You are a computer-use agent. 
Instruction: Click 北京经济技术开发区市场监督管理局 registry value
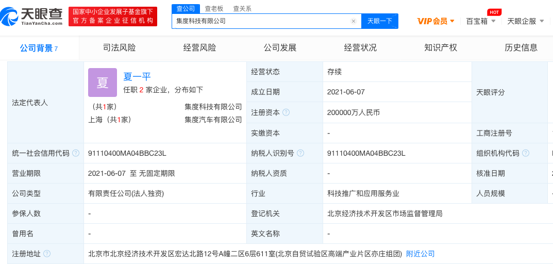click(x=385, y=213)
